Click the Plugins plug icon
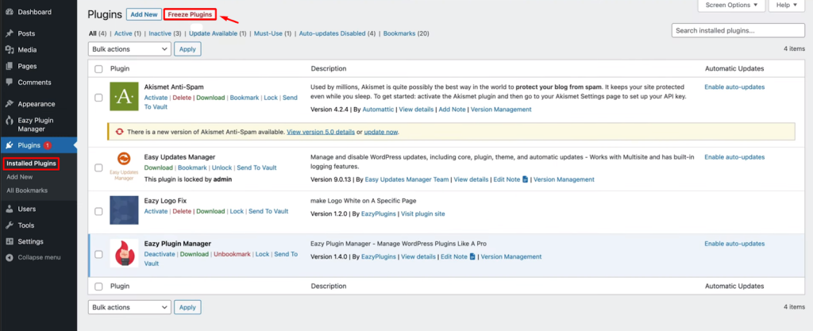The height and width of the screenshot is (331, 813). 9,145
